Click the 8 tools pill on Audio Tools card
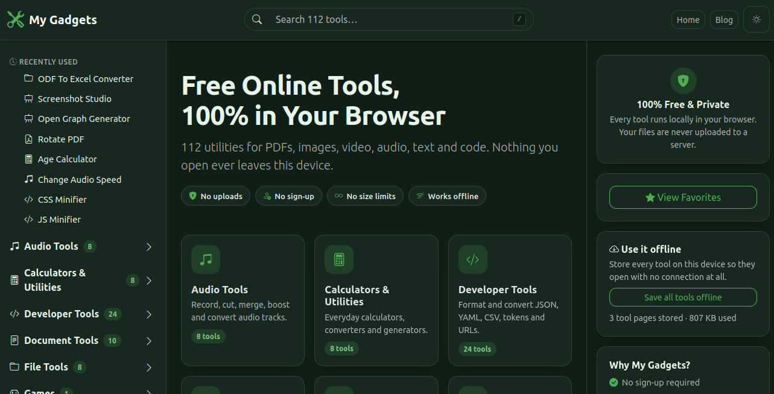 point(208,336)
